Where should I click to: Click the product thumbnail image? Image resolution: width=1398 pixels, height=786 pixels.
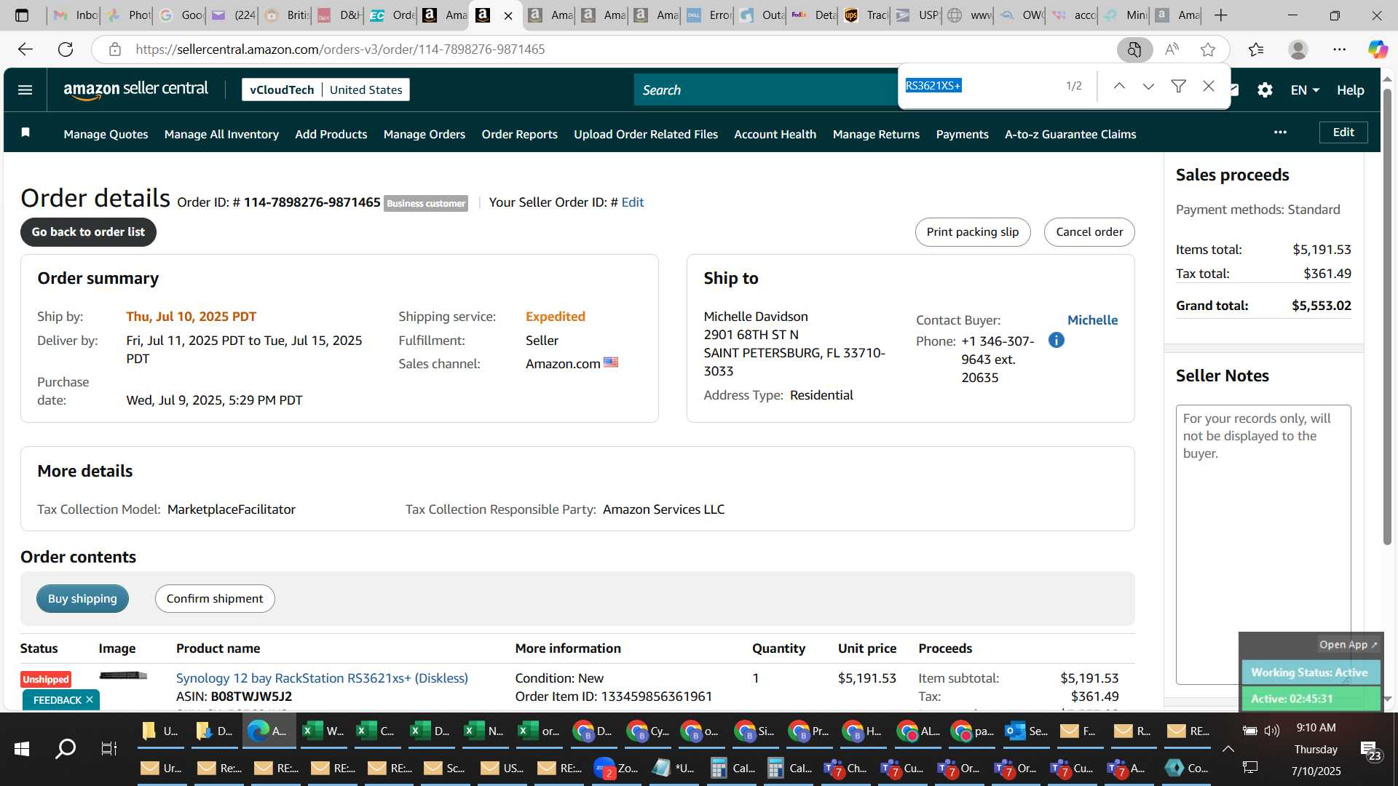[x=123, y=675]
